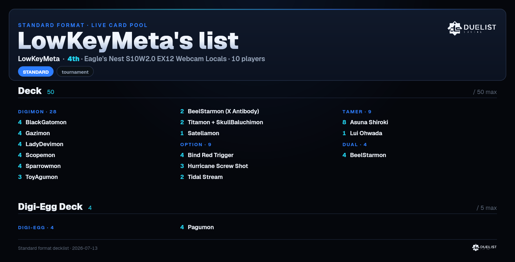This screenshot has width=515, height=262.
Task: Click the Lui Ohwada tamer entry
Action: click(x=362, y=133)
